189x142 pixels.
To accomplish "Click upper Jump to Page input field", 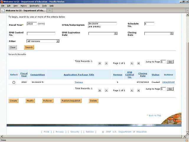I will pos(163,62).
